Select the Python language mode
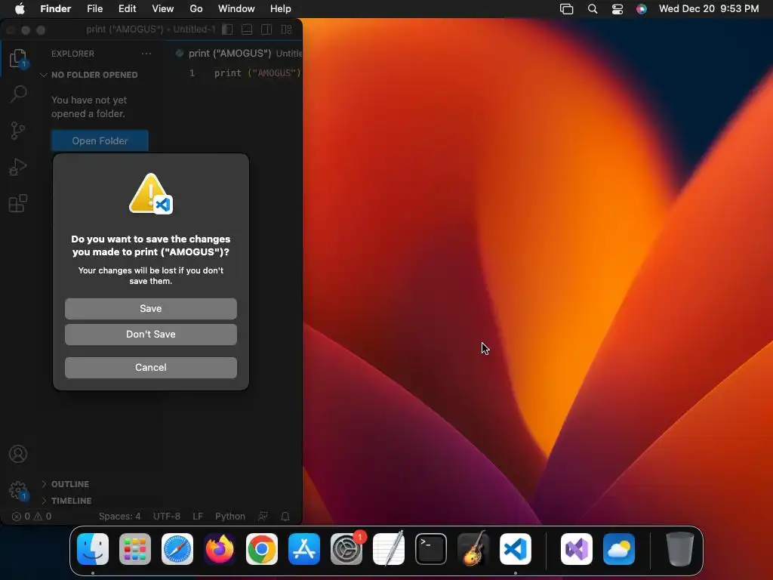Viewport: 773px width, 580px height. point(229,517)
